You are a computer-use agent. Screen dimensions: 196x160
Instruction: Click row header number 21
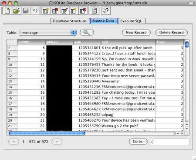point(12,126)
